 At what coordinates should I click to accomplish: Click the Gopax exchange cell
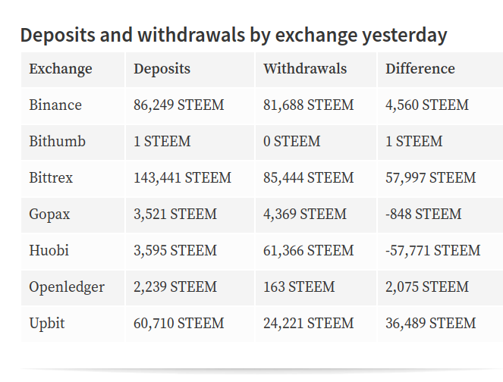[x=73, y=214]
